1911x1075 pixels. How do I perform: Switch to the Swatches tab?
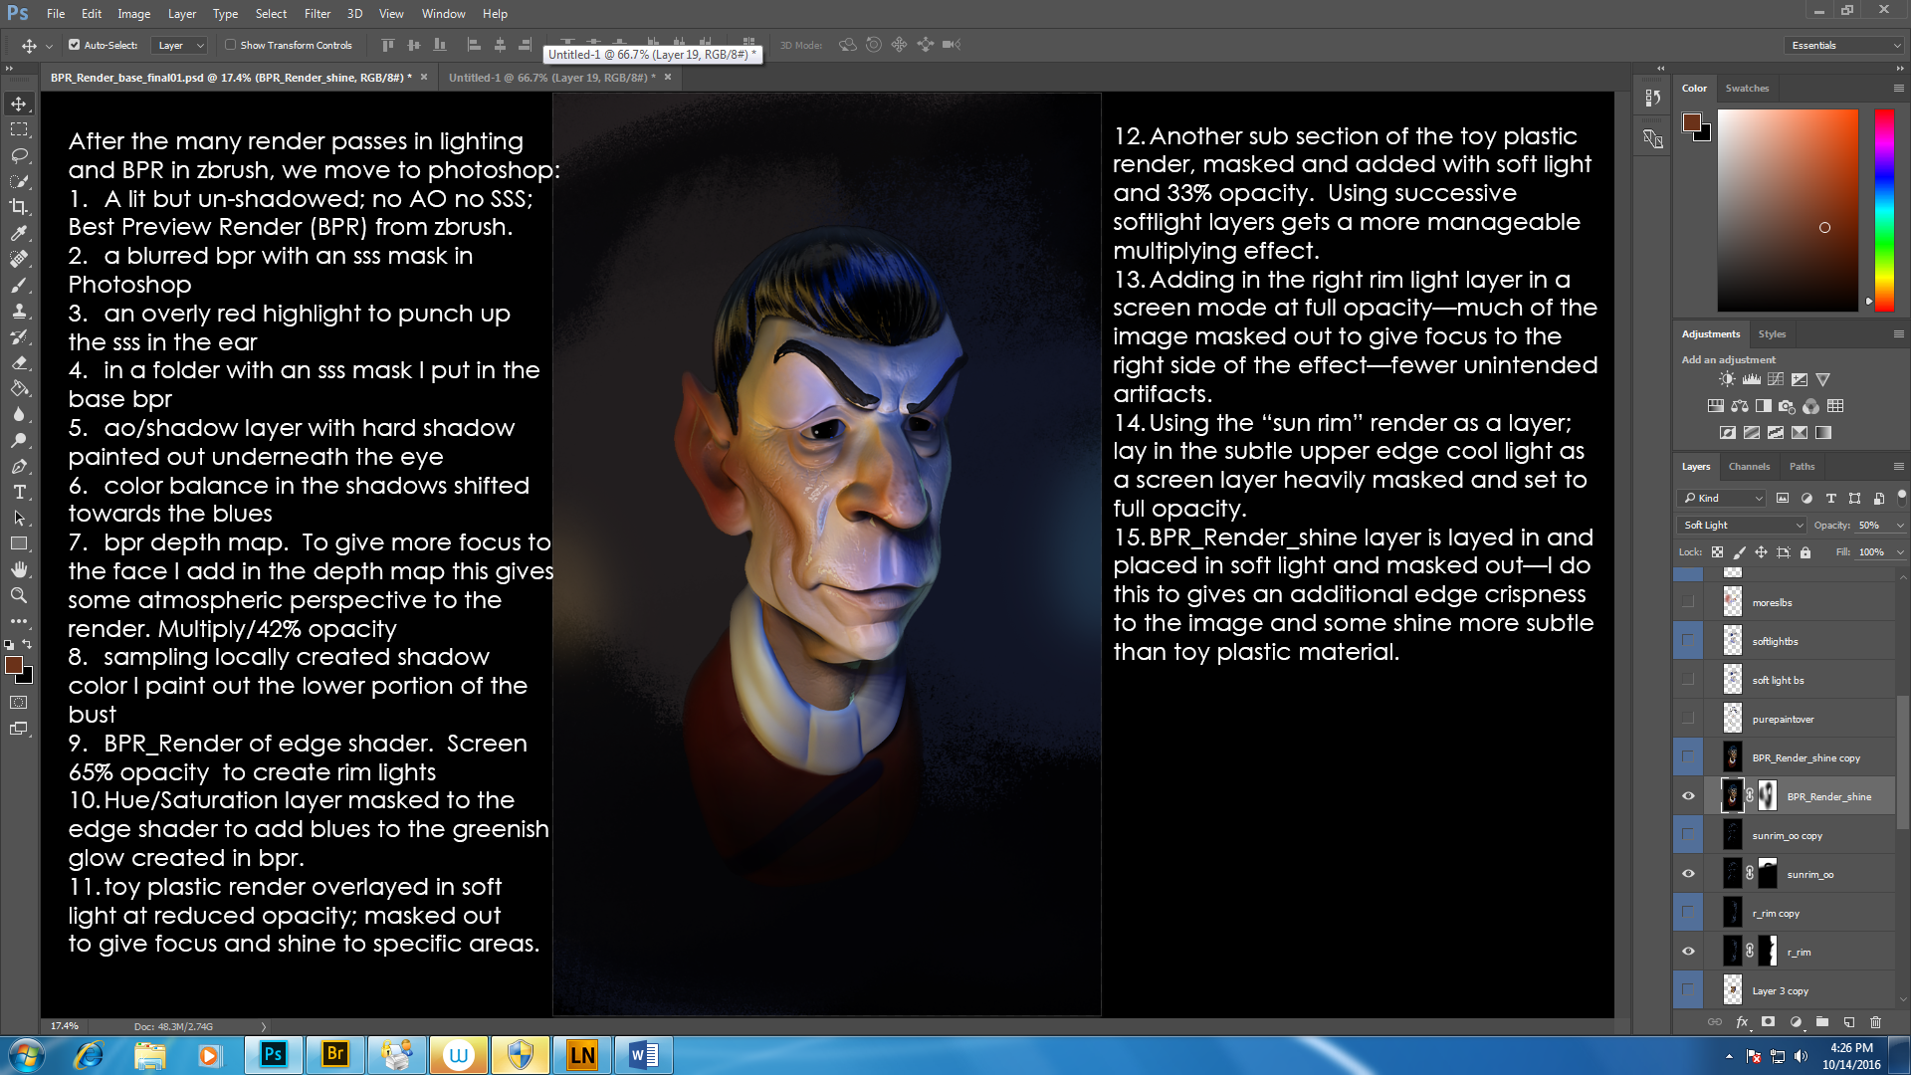(x=1747, y=88)
